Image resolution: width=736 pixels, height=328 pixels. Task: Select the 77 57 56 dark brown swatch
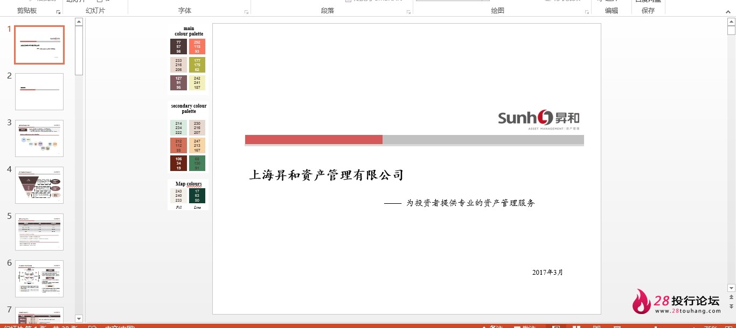click(178, 46)
